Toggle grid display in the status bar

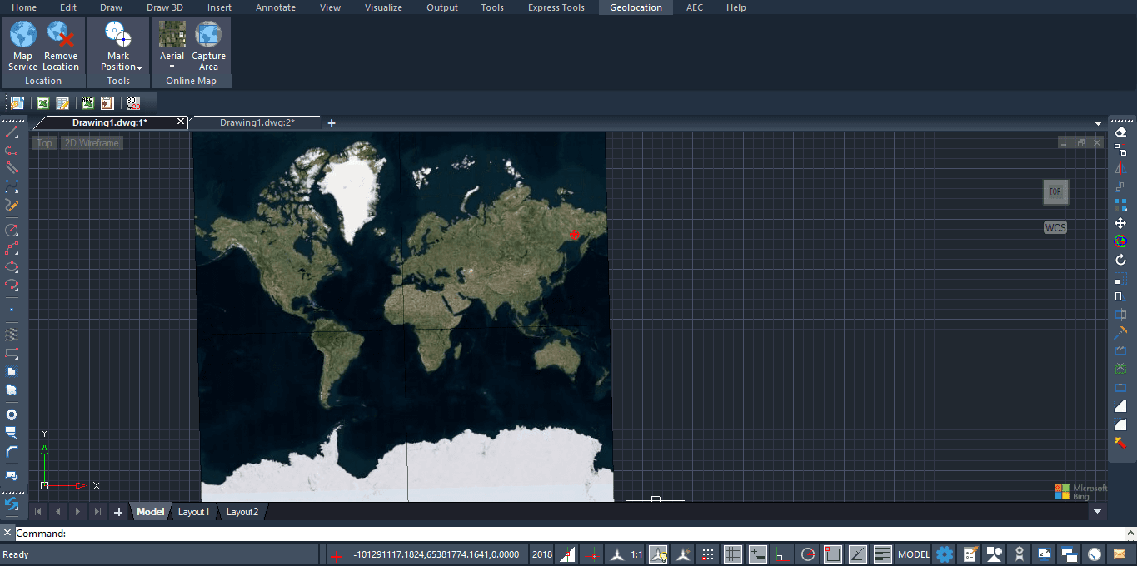[x=731, y=554]
